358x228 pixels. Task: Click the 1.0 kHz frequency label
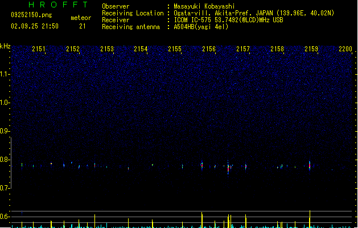coord(5,103)
